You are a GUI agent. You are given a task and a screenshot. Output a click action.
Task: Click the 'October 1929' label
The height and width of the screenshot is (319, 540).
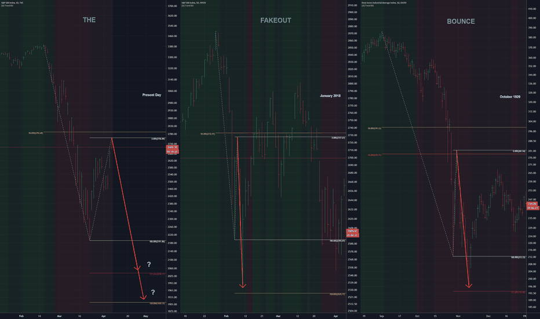click(x=510, y=97)
